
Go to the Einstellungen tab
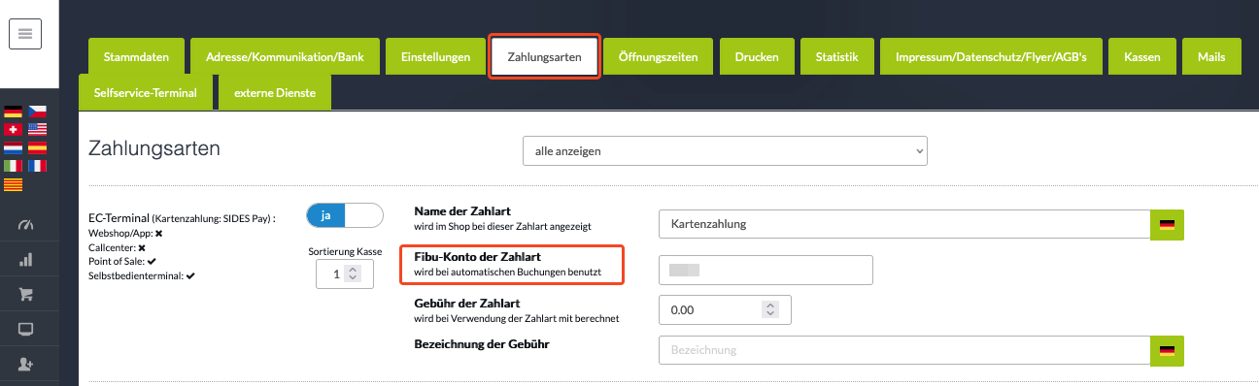point(436,56)
